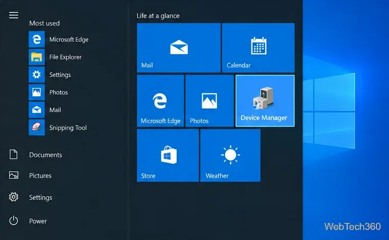Launch Device Manager tile
Screen dimensions: 389x240
pos(265,101)
